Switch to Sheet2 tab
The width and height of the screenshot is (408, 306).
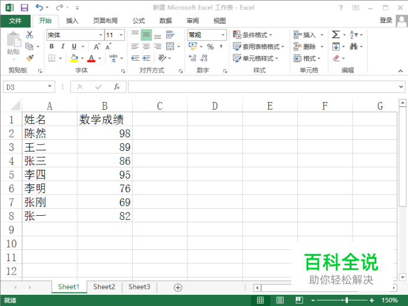tap(104, 287)
